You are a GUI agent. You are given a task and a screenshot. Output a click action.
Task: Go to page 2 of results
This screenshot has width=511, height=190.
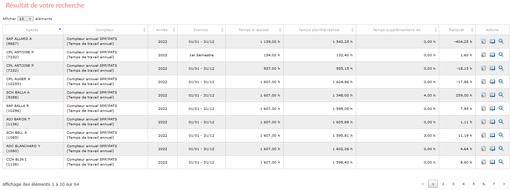pyautogui.click(x=443, y=184)
